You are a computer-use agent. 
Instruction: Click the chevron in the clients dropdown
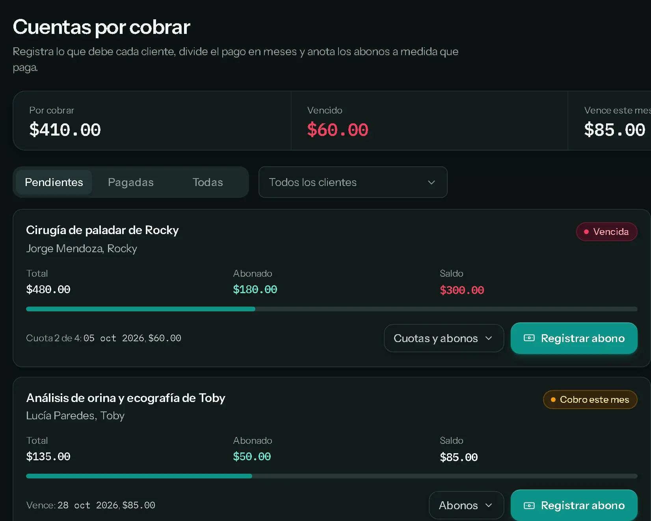[432, 182]
